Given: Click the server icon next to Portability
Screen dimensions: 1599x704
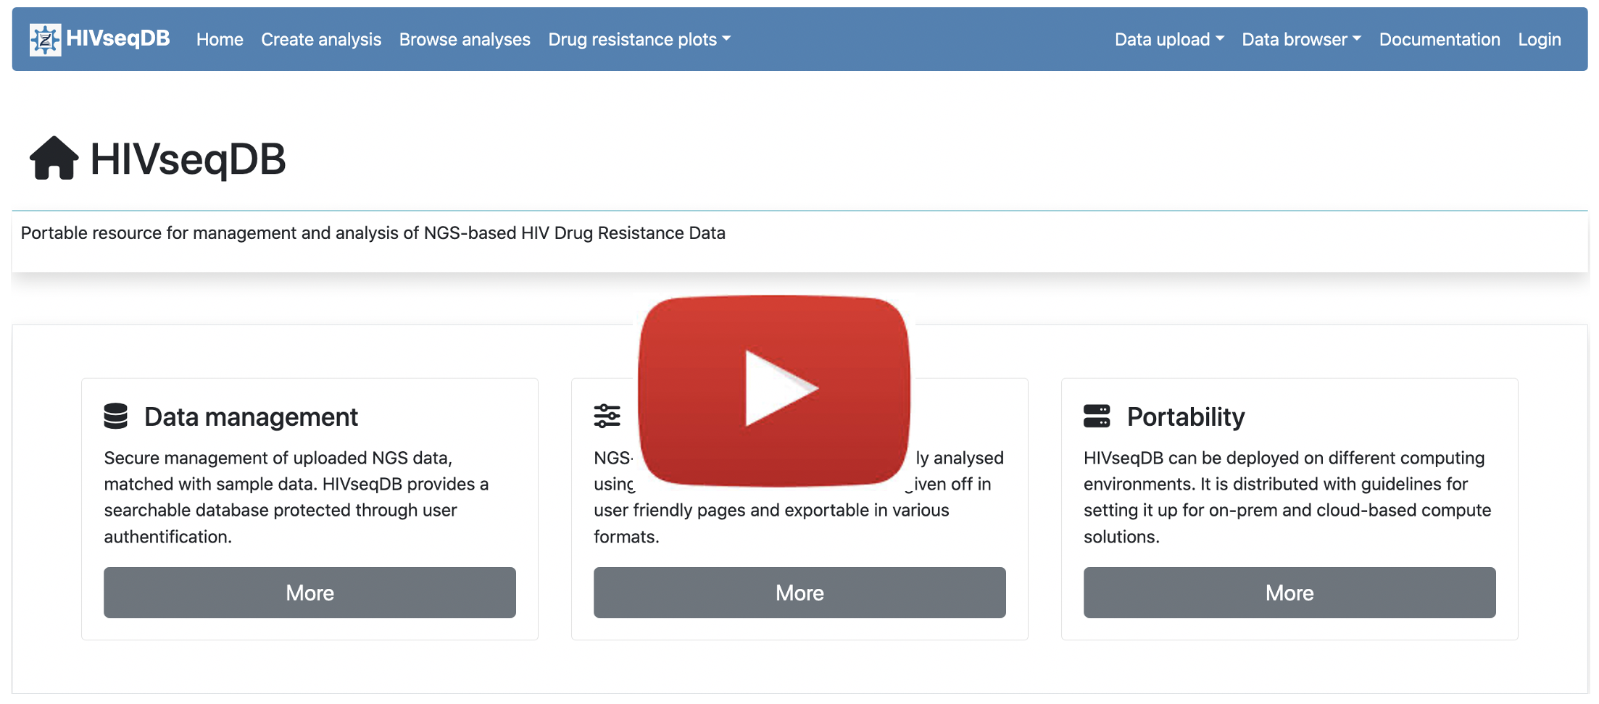Looking at the screenshot, I should [1097, 416].
